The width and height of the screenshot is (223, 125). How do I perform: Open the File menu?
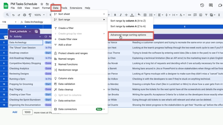click(x=13, y=8)
